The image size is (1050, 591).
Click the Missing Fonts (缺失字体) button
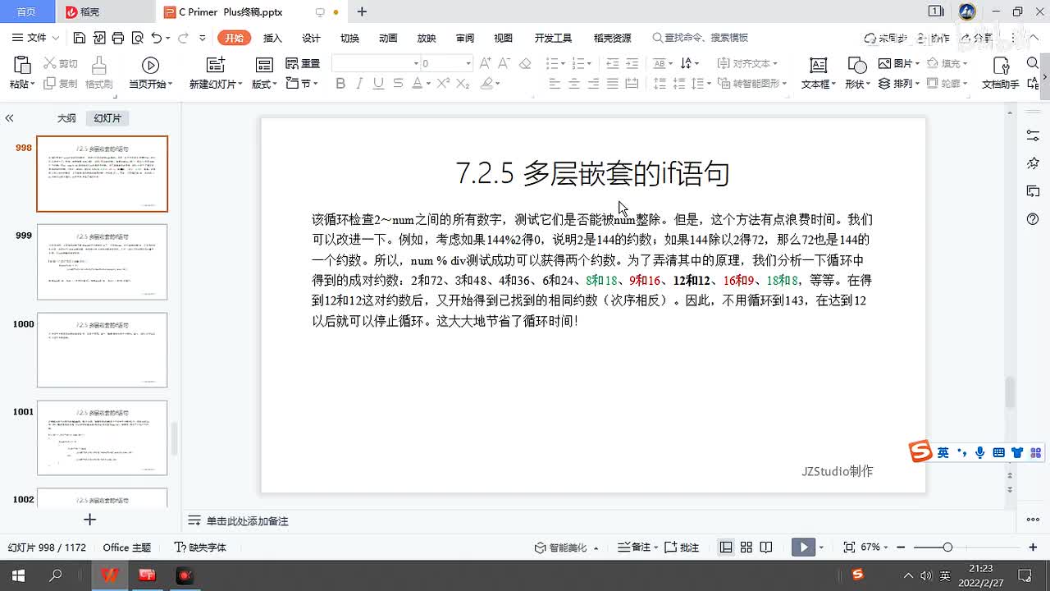tap(200, 547)
